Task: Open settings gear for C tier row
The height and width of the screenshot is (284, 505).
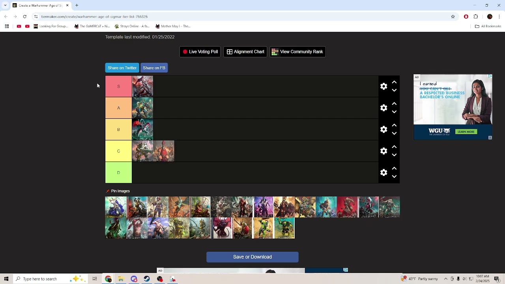Action: [384, 151]
